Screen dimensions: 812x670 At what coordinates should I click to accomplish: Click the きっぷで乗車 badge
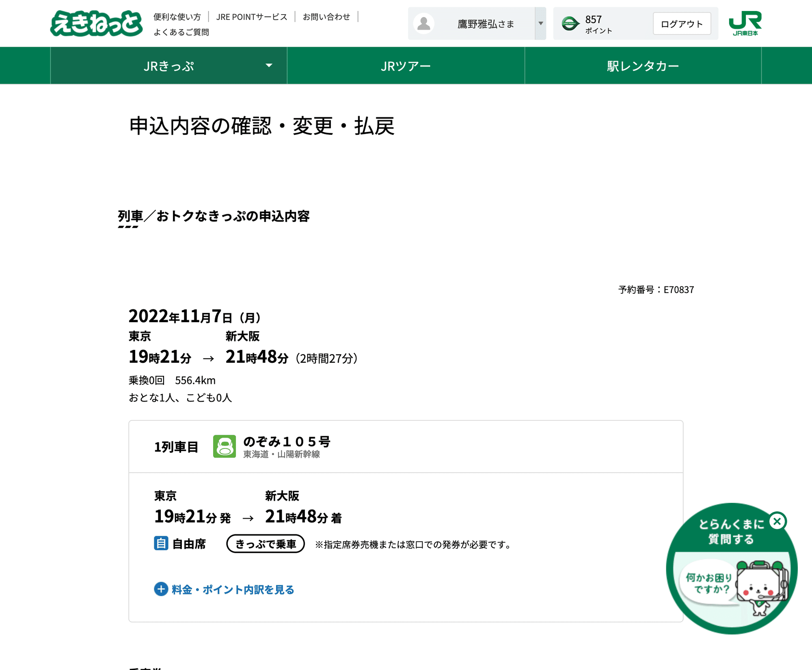266,544
